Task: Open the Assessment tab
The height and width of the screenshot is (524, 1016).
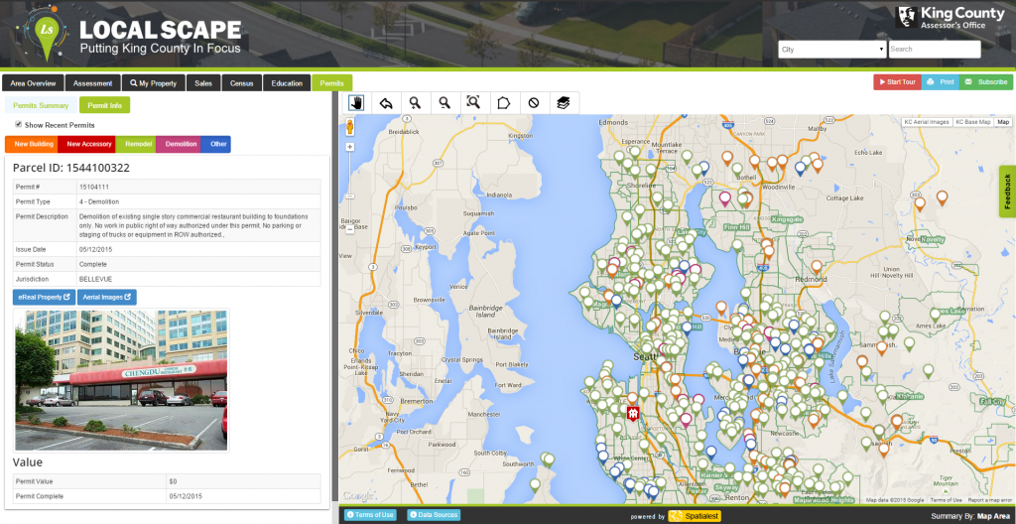Action: tap(92, 83)
